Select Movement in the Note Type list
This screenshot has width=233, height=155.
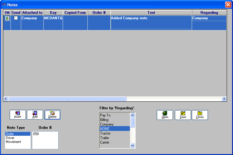(18, 142)
